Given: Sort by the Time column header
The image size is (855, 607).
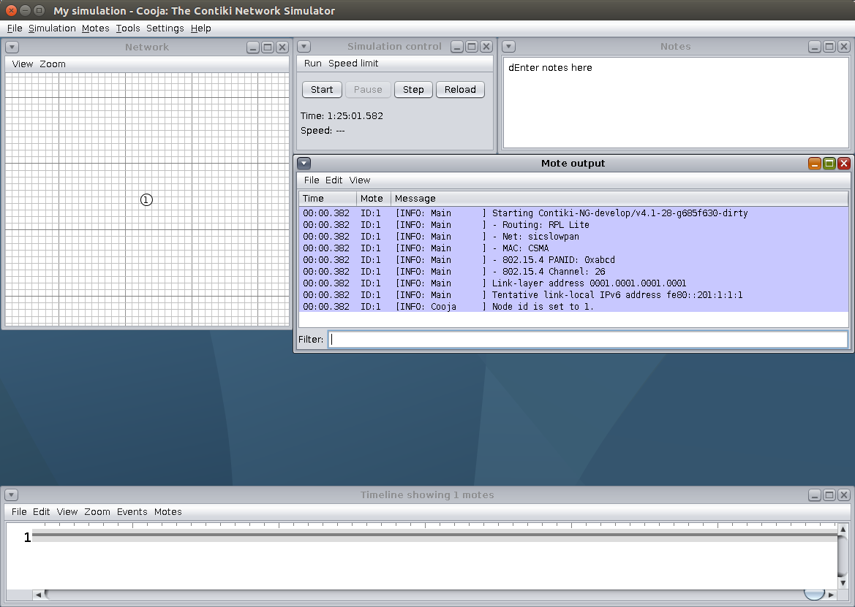Looking at the screenshot, I should point(327,199).
